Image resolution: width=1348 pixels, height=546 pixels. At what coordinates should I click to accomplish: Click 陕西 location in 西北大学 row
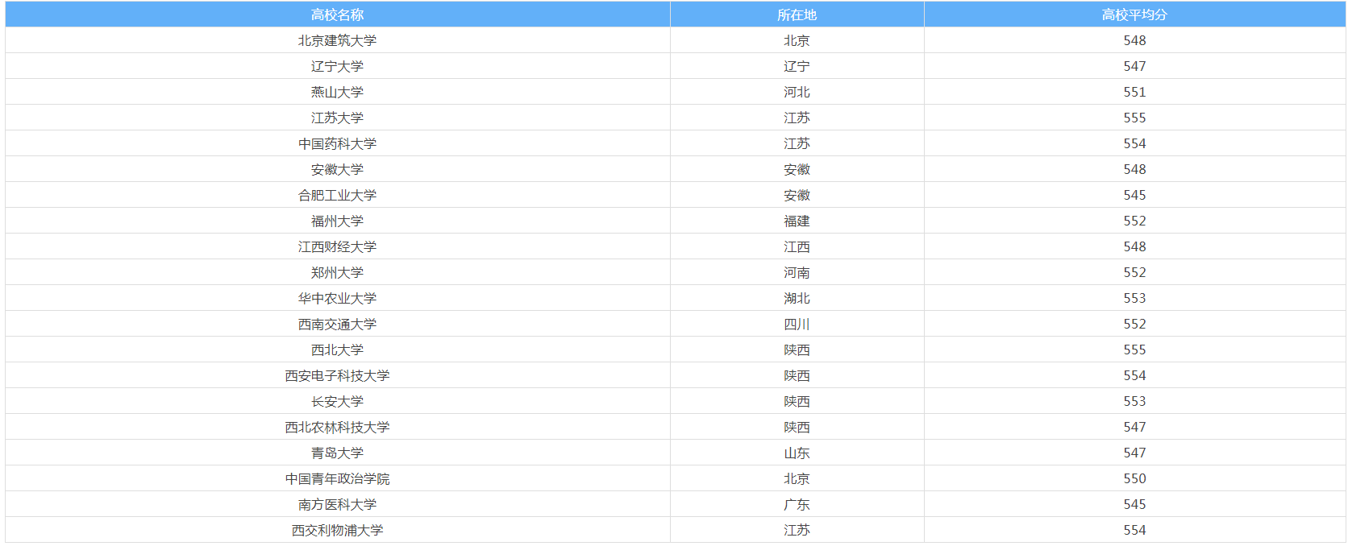[797, 350]
